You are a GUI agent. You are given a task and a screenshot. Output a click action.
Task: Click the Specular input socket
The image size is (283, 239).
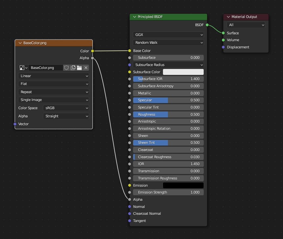click(x=130, y=100)
